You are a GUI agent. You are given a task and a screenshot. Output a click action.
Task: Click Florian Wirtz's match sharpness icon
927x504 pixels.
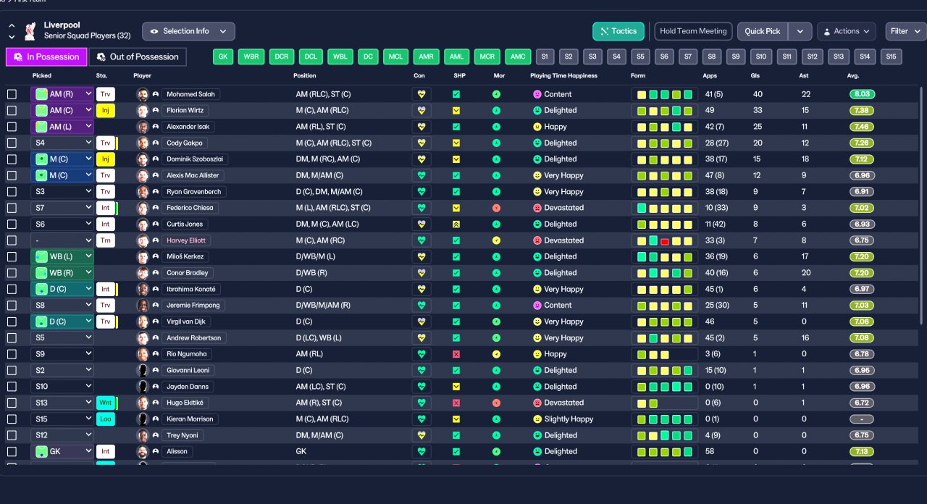456,111
